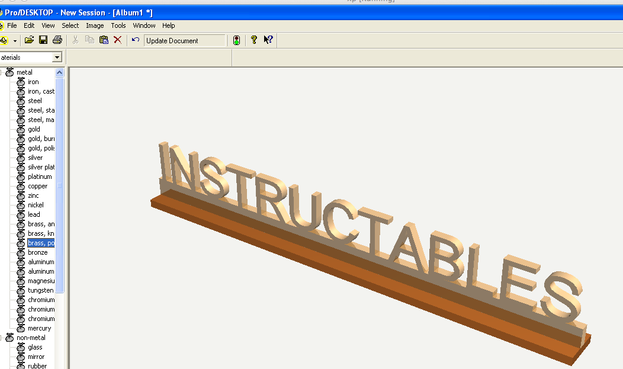
Task: Click the Update Document field
Action: [185, 40]
